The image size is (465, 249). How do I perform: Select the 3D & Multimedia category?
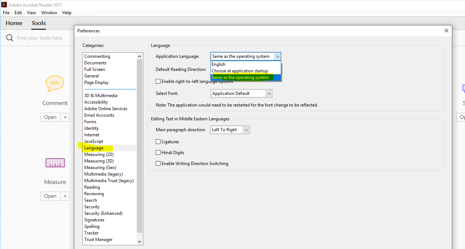(101, 96)
